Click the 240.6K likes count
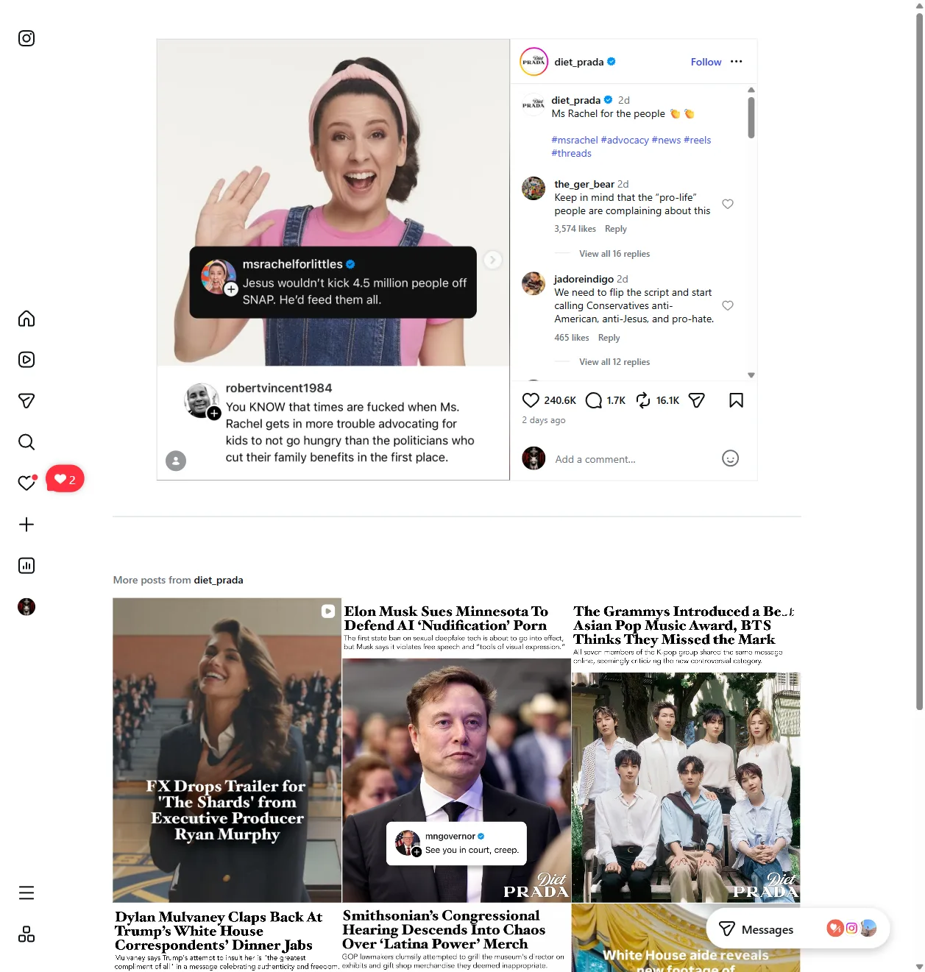The width and height of the screenshot is (925, 972). pyautogui.click(x=560, y=400)
